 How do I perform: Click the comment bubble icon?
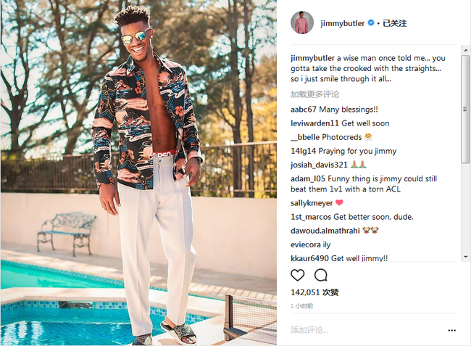320,275
